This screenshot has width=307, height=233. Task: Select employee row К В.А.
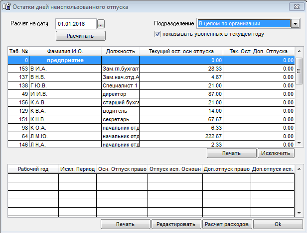(x=151, y=111)
